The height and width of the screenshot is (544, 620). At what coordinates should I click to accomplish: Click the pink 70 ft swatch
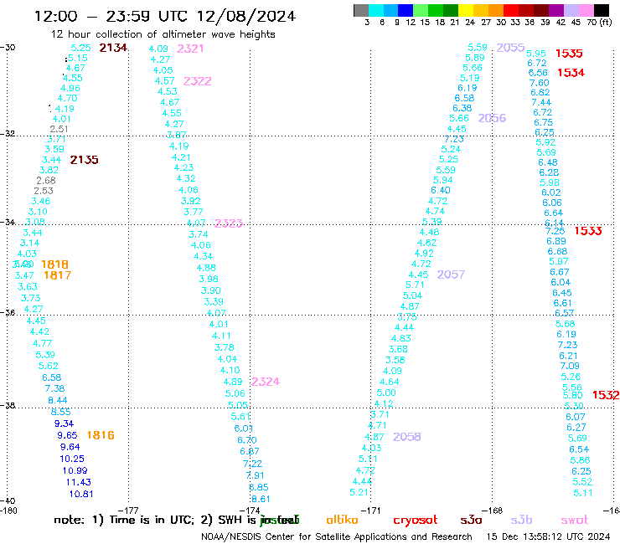pyautogui.click(x=586, y=10)
